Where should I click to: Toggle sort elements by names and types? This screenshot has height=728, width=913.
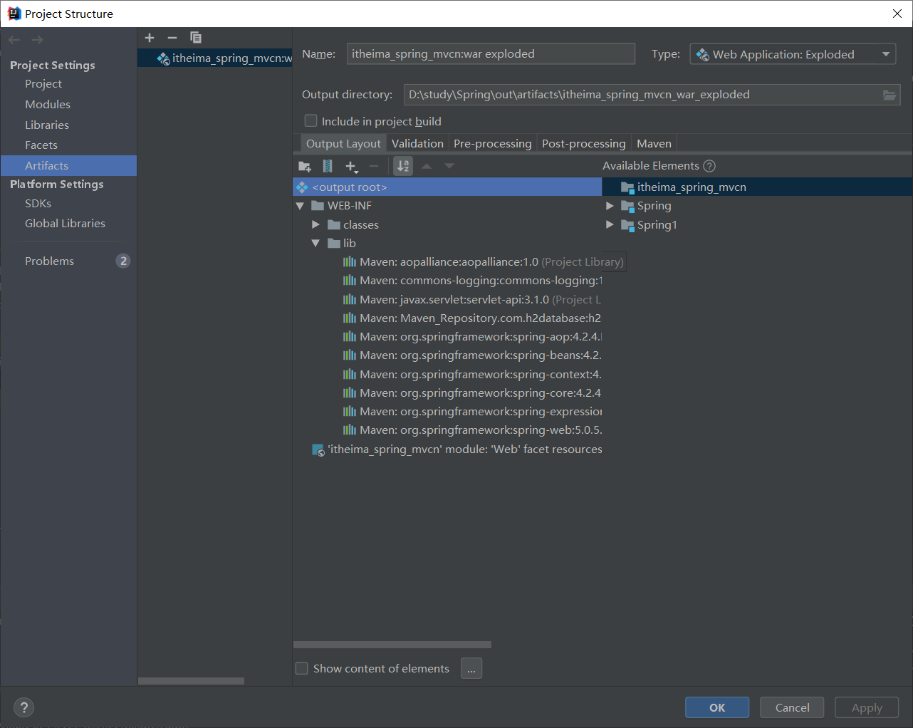(403, 166)
